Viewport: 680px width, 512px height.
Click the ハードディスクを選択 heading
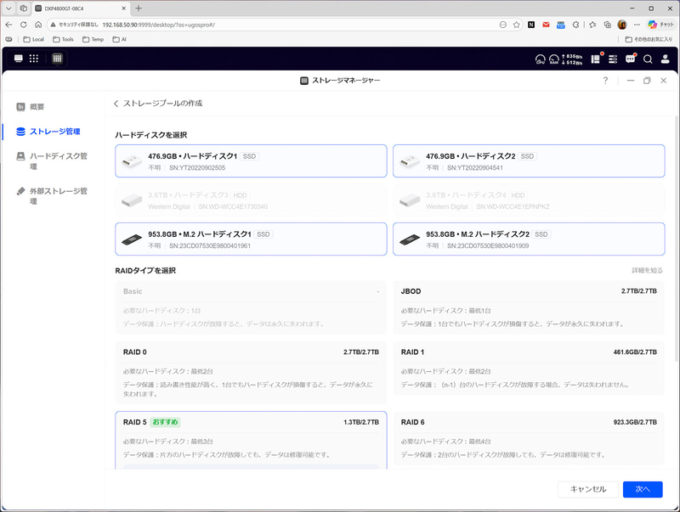coord(151,135)
